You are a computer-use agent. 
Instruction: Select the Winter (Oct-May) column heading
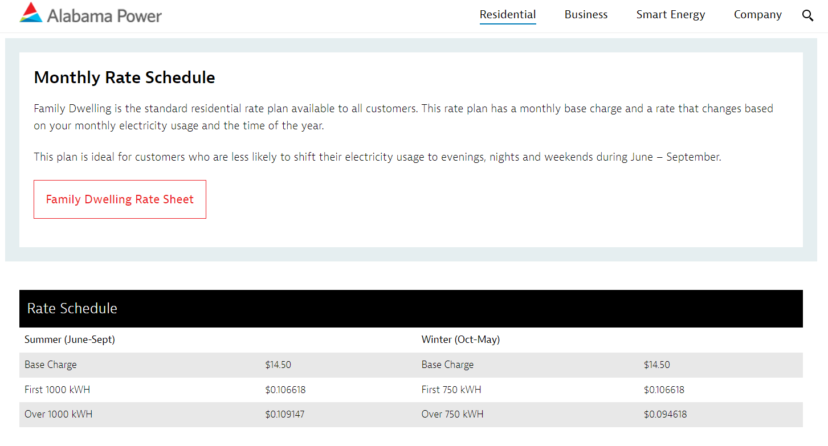460,339
